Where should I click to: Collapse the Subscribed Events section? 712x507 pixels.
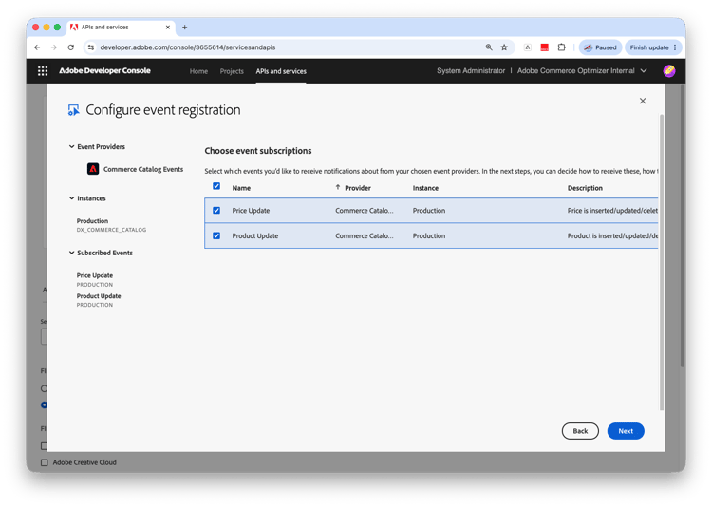point(71,253)
